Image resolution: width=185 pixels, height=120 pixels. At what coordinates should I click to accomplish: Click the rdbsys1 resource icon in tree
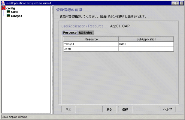[x=8, y=16]
